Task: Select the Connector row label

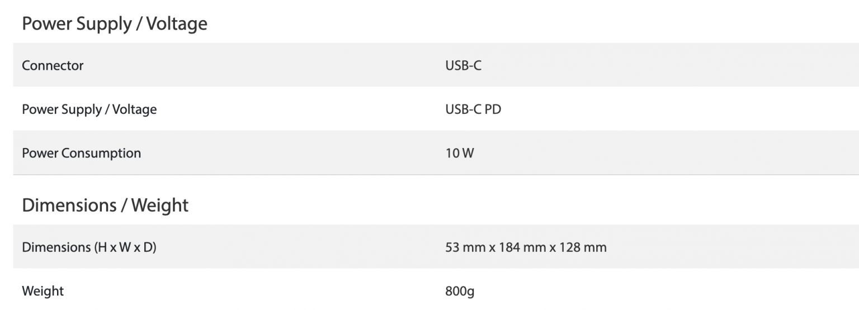Action: (x=53, y=65)
